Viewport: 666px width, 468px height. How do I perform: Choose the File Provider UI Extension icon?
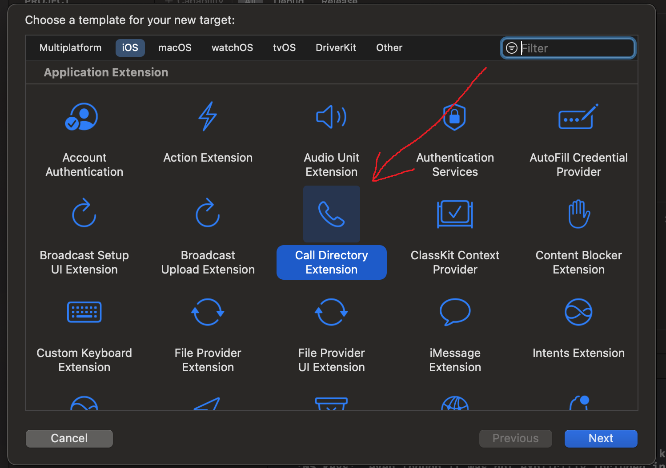coord(331,312)
